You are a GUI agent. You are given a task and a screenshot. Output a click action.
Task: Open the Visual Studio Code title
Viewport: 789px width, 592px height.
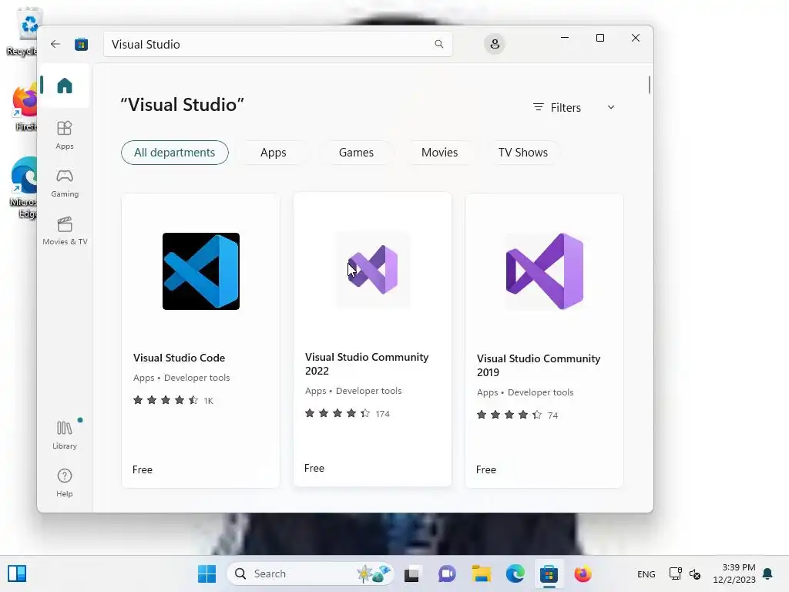tap(179, 358)
